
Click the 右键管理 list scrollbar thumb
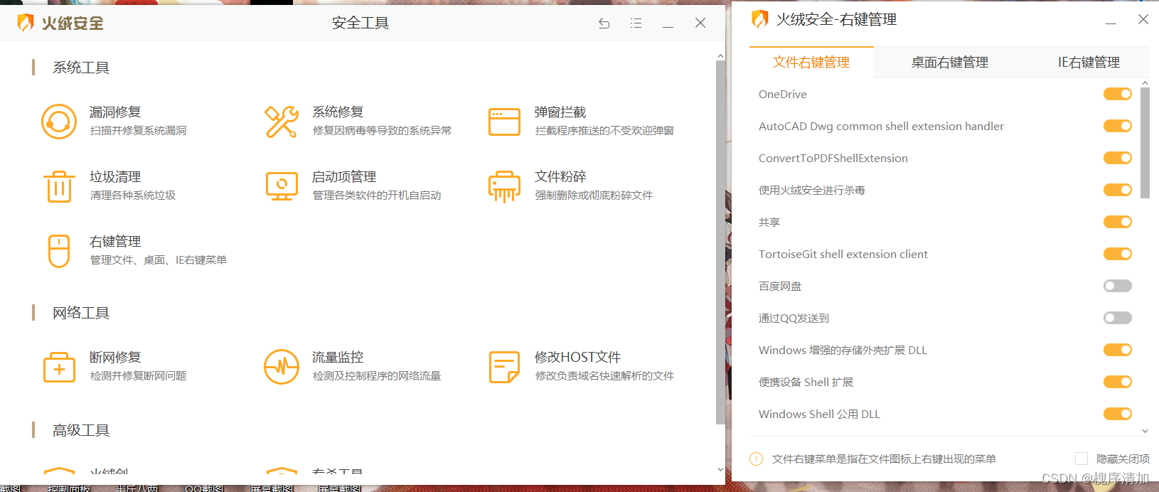pyautogui.click(x=1145, y=143)
